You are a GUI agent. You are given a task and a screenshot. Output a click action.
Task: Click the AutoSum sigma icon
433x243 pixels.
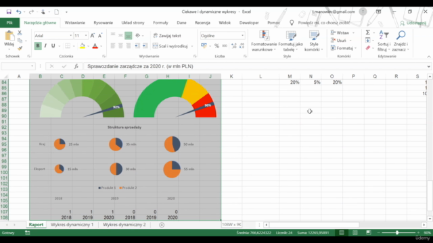(x=368, y=32)
